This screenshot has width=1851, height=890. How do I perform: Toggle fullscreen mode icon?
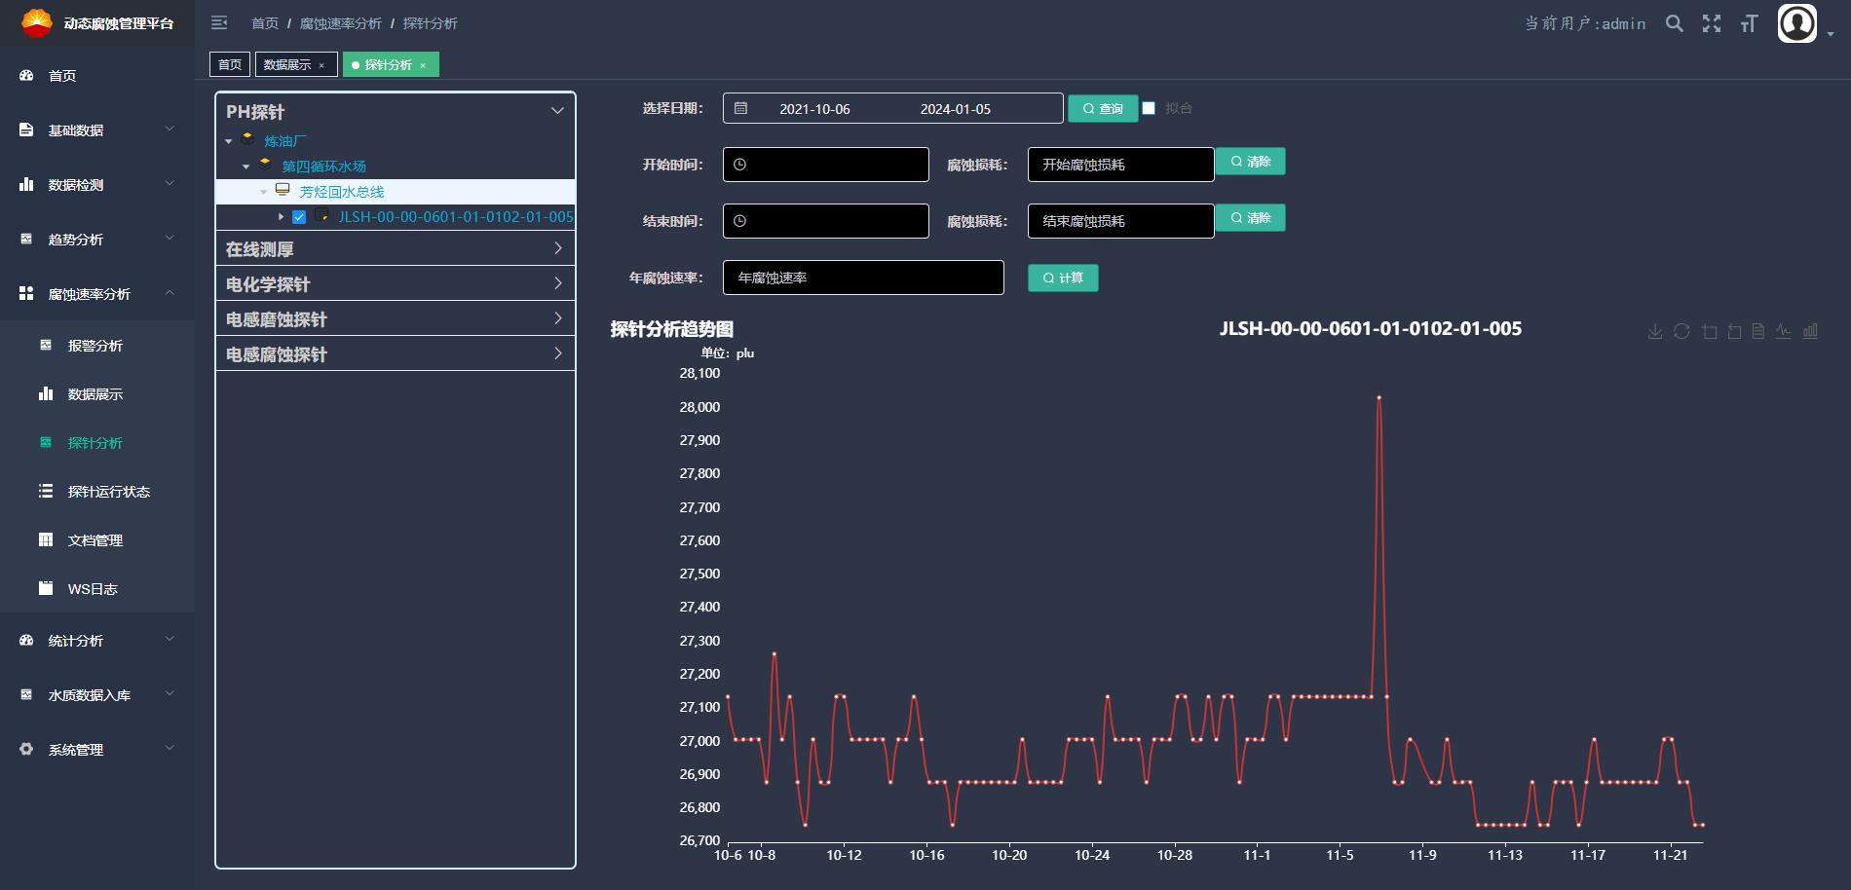(x=1712, y=23)
